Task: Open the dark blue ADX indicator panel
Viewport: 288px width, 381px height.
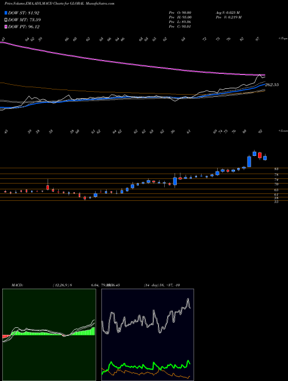Action: (x=147, y=335)
